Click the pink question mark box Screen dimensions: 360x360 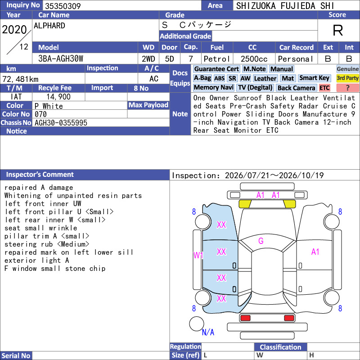click(x=347, y=88)
